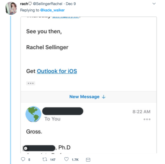The height and width of the screenshot is (164, 165).
Task: Click the New Message down arrow
Action: point(104,97)
